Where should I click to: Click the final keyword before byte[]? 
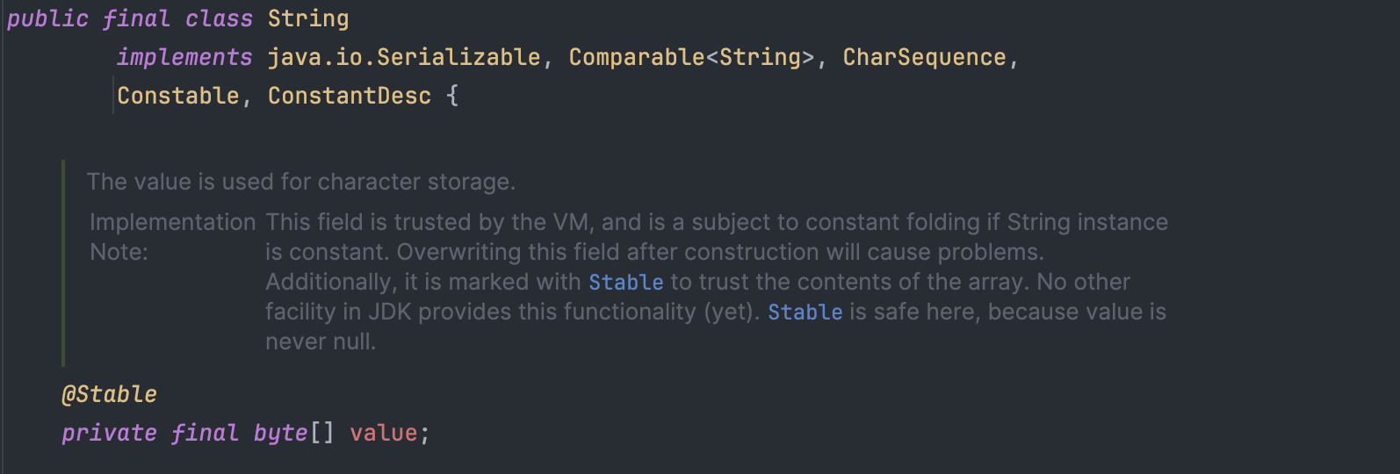[x=205, y=434]
